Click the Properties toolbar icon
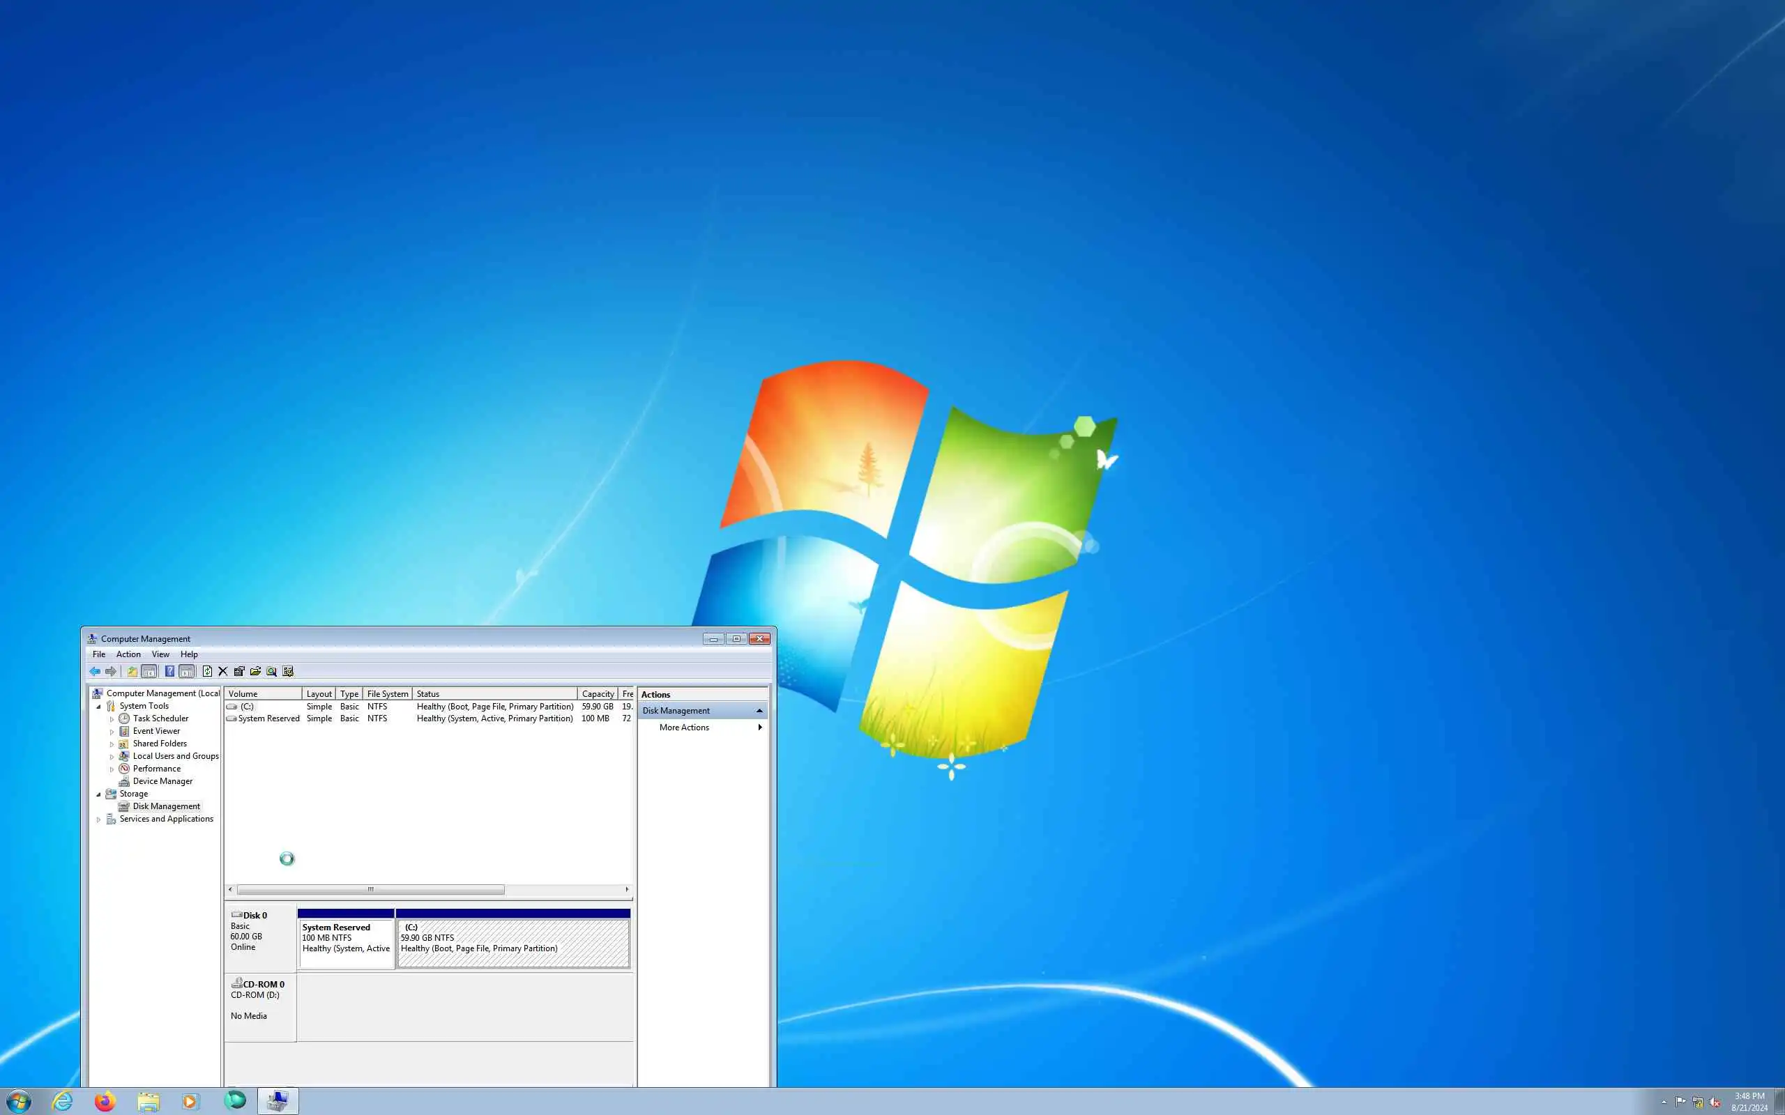 click(239, 671)
